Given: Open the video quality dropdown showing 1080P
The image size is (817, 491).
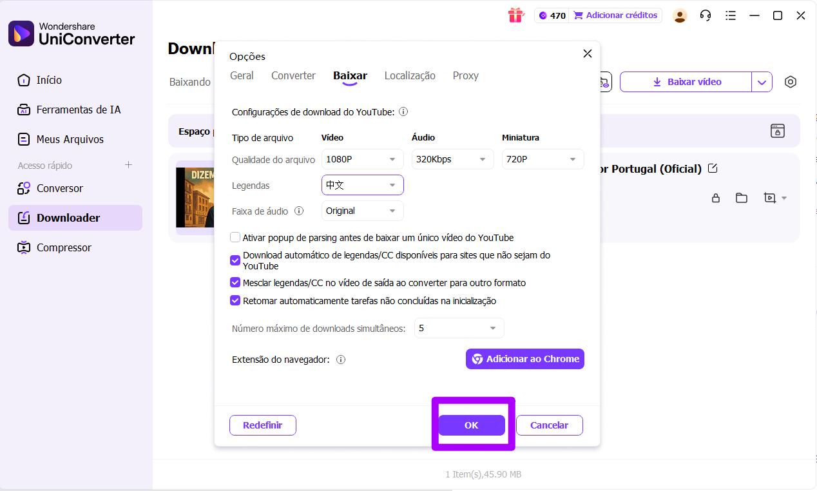Looking at the screenshot, I should click(x=362, y=159).
